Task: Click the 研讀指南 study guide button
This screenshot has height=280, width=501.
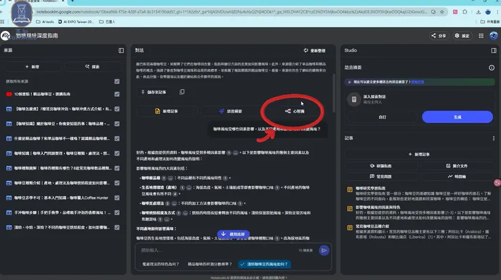Action: [x=381, y=166]
